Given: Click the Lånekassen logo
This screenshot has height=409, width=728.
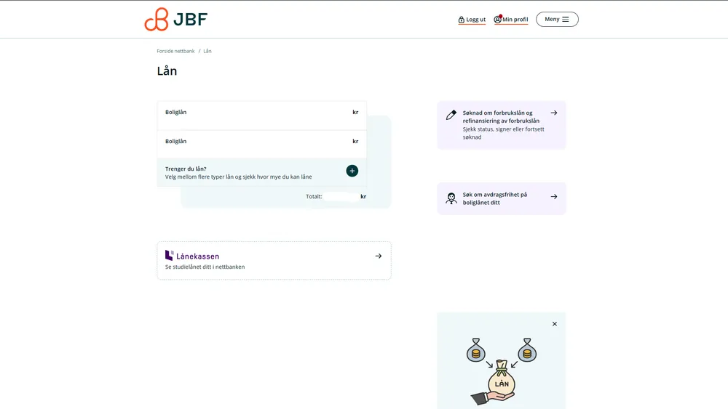Looking at the screenshot, I should pyautogui.click(x=192, y=256).
